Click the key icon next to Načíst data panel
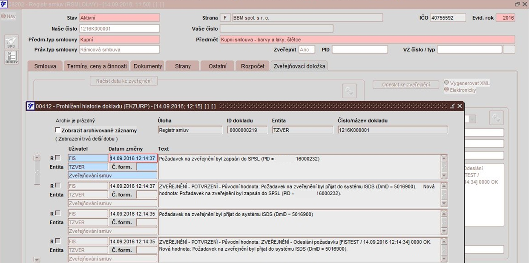Image resolution: width=529 pixels, height=263 pixels. (x=349, y=91)
